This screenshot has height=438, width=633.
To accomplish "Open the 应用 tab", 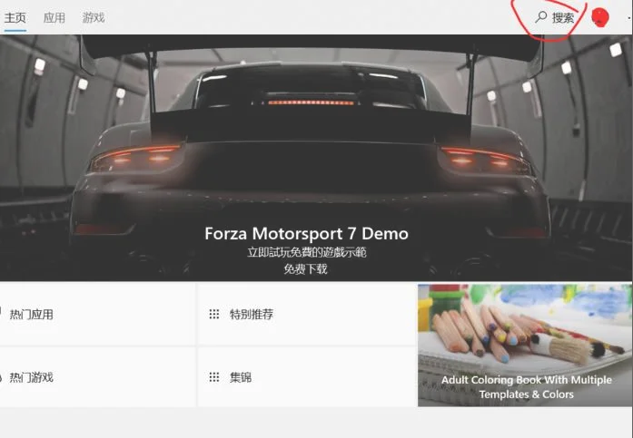I will [54, 18].
